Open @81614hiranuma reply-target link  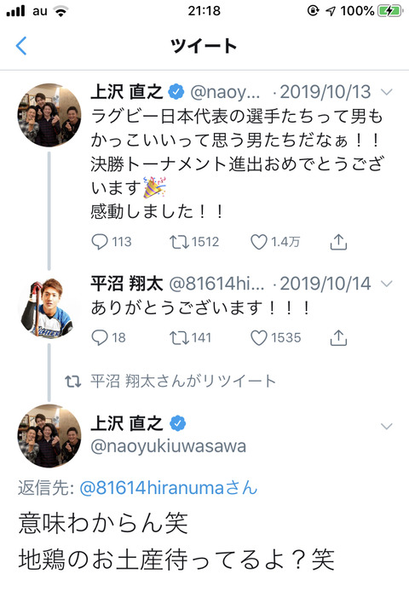point(168,488)
